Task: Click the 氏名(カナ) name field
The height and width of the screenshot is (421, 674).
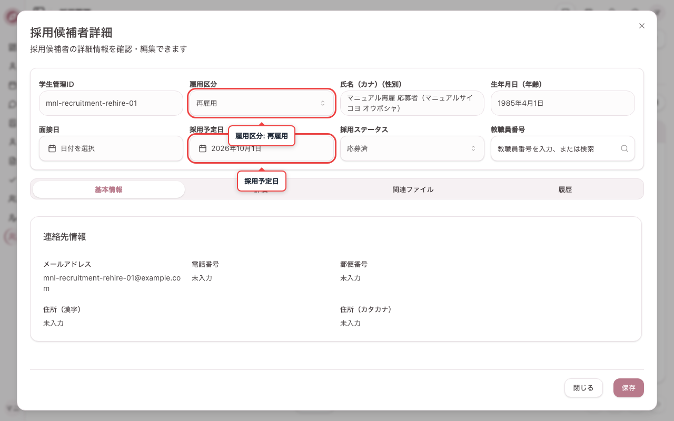Action: click(x=412, y=103)
